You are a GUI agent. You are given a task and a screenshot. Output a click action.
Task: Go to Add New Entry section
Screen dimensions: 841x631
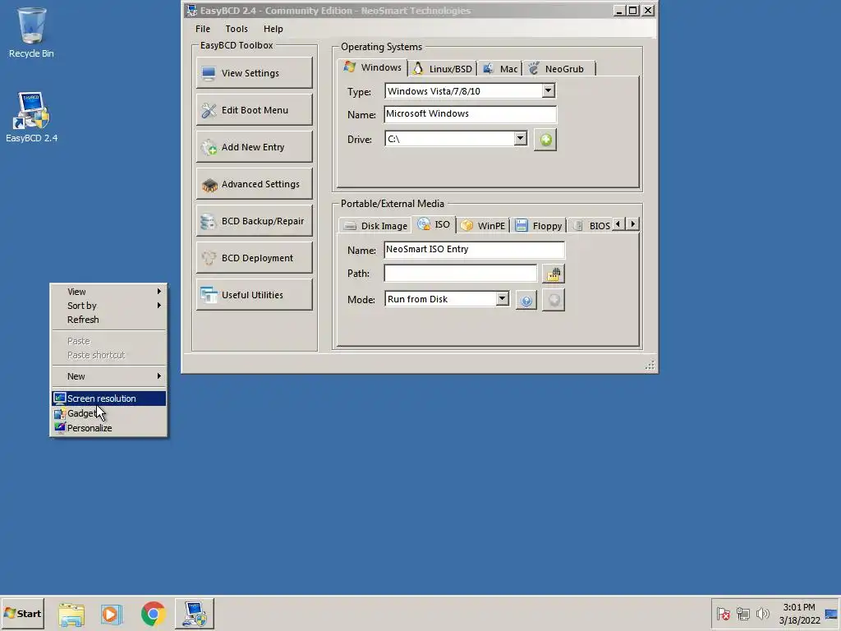pos(255,147)
